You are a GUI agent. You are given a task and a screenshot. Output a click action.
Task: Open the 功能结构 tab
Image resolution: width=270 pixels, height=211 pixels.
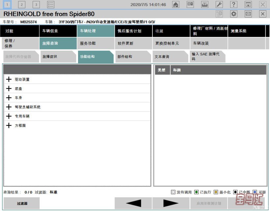pyautogui.click(x=96, y=57)
